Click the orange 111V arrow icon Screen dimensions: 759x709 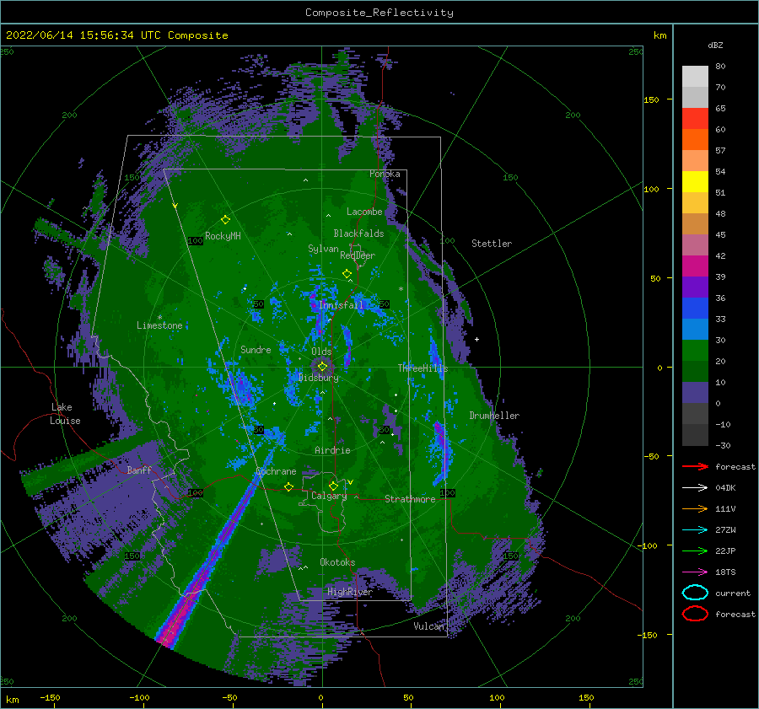695,508
